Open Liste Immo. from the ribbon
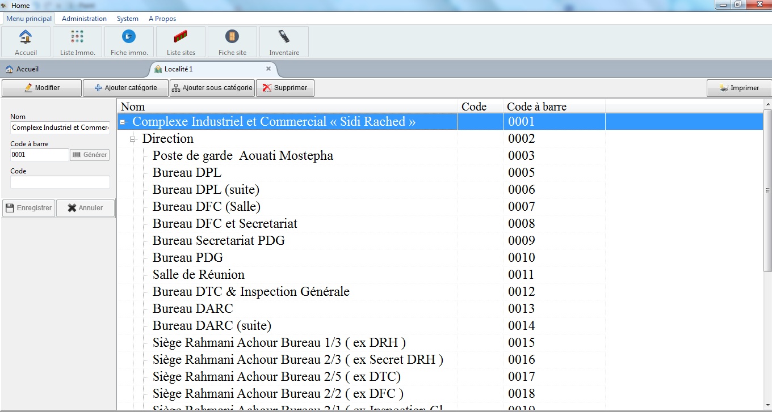The image size is (772, 412). [77, 41]
